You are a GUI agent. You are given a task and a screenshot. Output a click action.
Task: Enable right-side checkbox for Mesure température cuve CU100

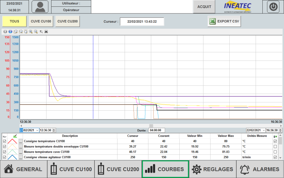pyautogui.click(x=275, y=152)
